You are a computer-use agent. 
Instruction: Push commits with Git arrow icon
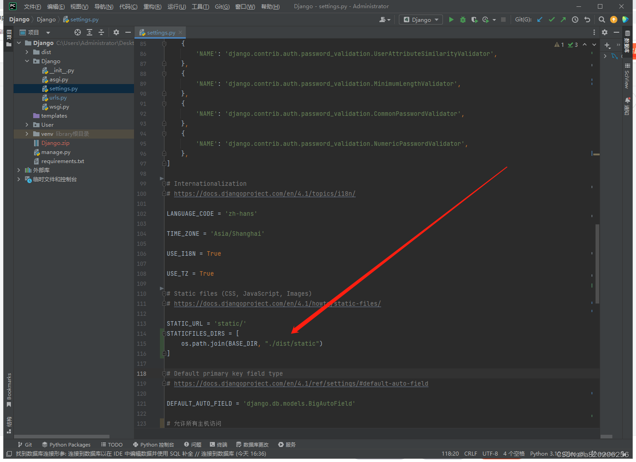tap(563, 20)
